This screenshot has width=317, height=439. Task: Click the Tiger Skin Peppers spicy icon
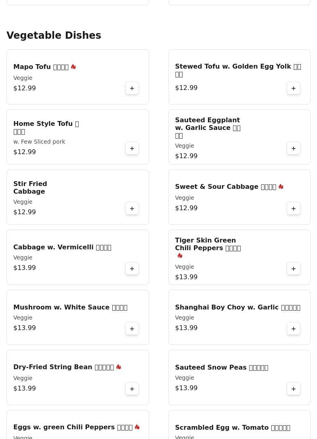click(x=180, y=256)
